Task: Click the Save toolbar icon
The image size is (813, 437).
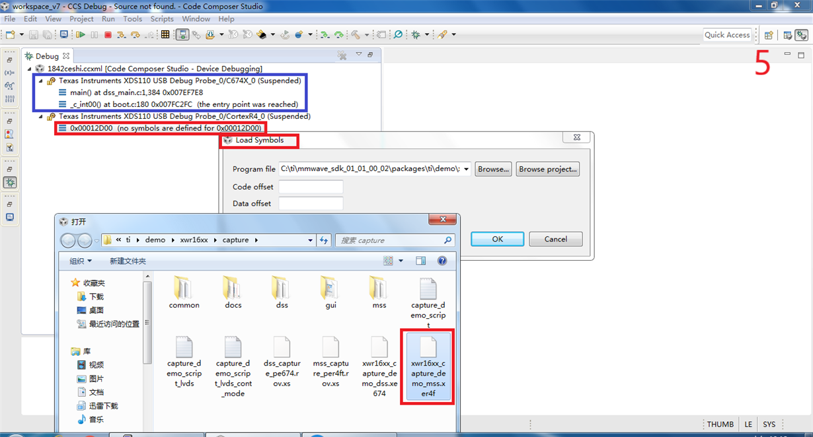Action: click(x=34, y=34)
